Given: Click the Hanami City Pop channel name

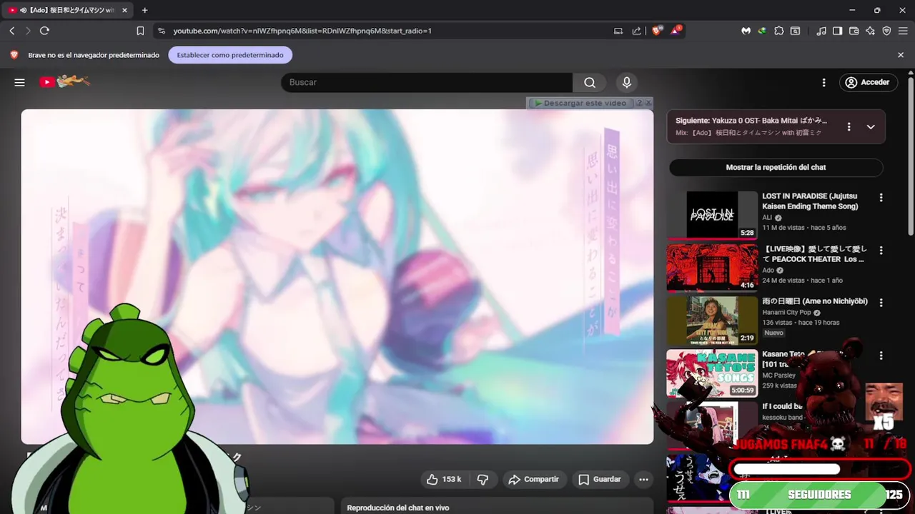Looking at the screenshot, I should [787, 313].
